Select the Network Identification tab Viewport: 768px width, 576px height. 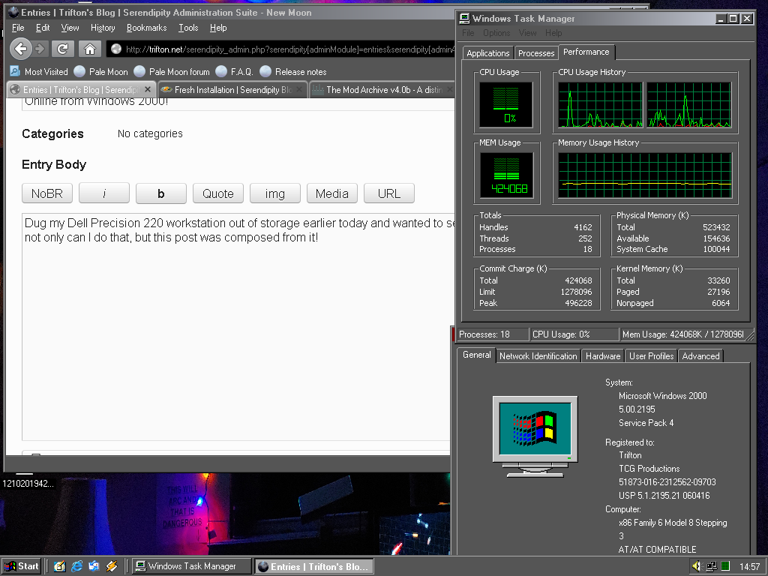pos(538,356)
